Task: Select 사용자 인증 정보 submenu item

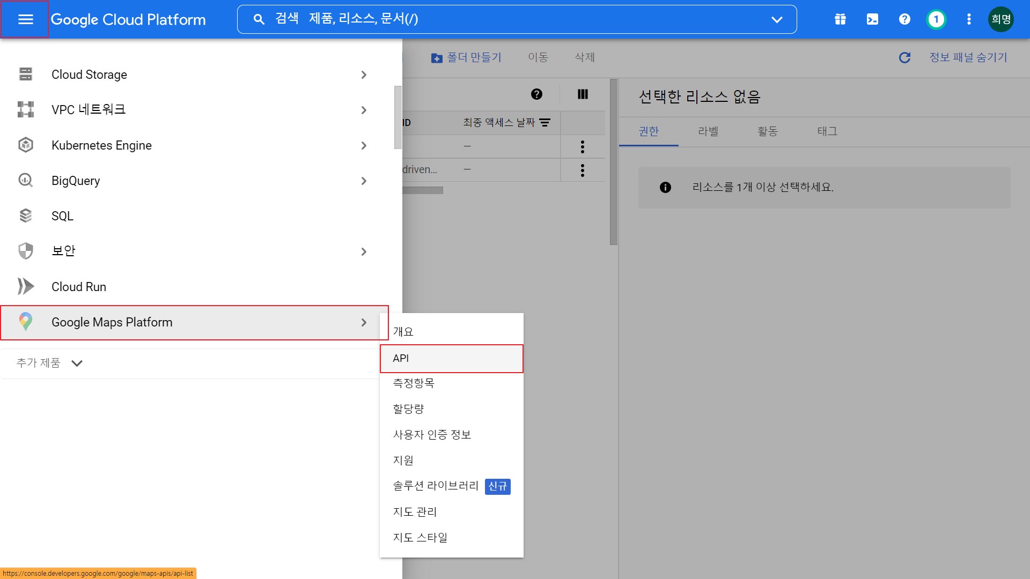Action: (x=432, y=435)
